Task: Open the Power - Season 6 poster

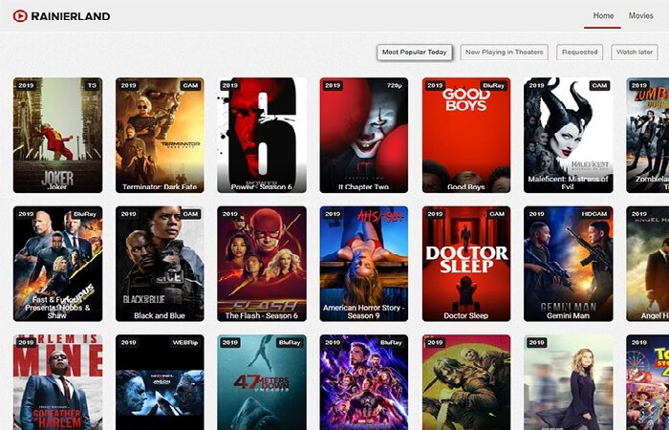Action: coord(262,135)
